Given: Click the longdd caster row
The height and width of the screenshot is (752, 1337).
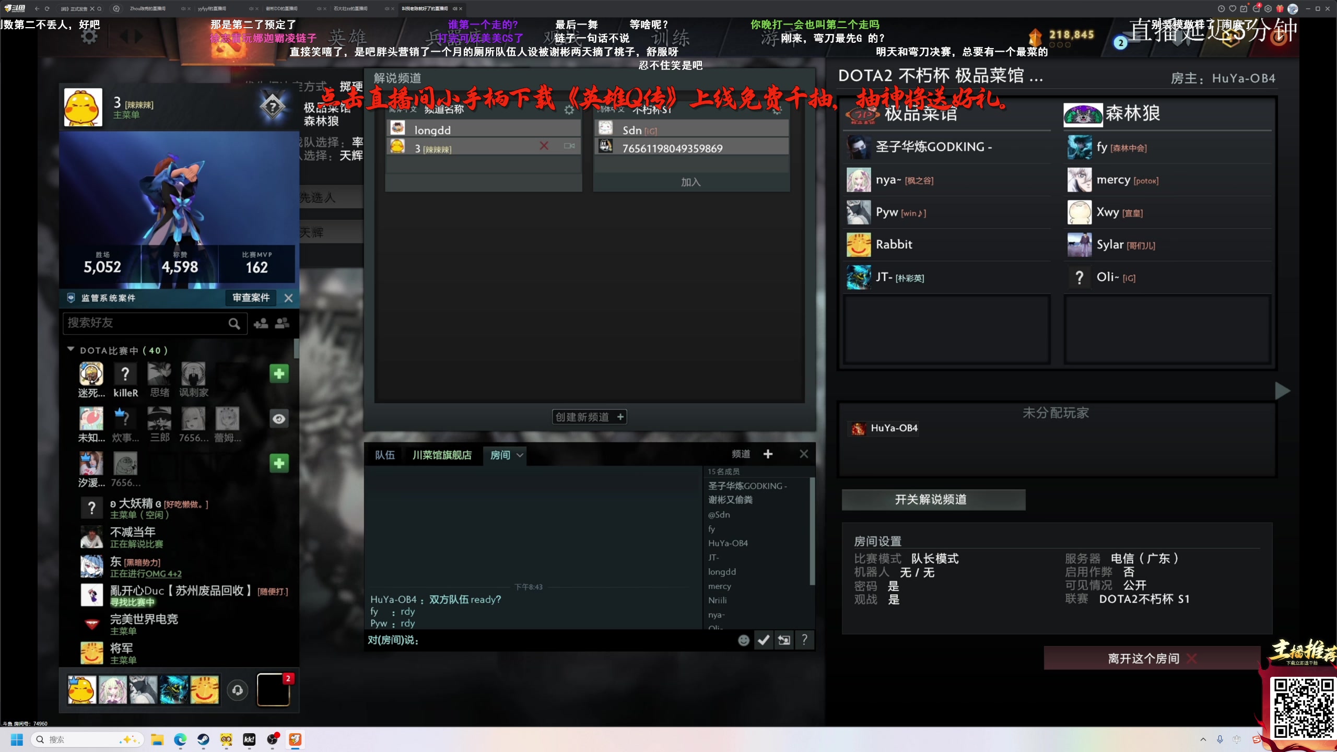Looking at the screenshot, I should click(484, 128).
